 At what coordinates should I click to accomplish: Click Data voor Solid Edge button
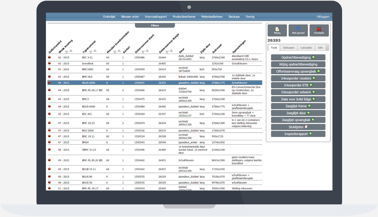click(x=298, y=99)
